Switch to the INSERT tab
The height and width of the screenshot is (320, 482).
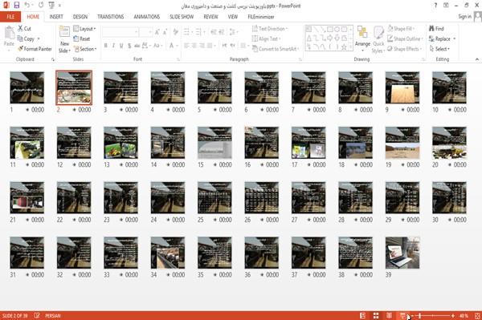[x=56, y=17]
